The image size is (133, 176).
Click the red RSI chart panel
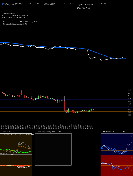pos(117,165)
